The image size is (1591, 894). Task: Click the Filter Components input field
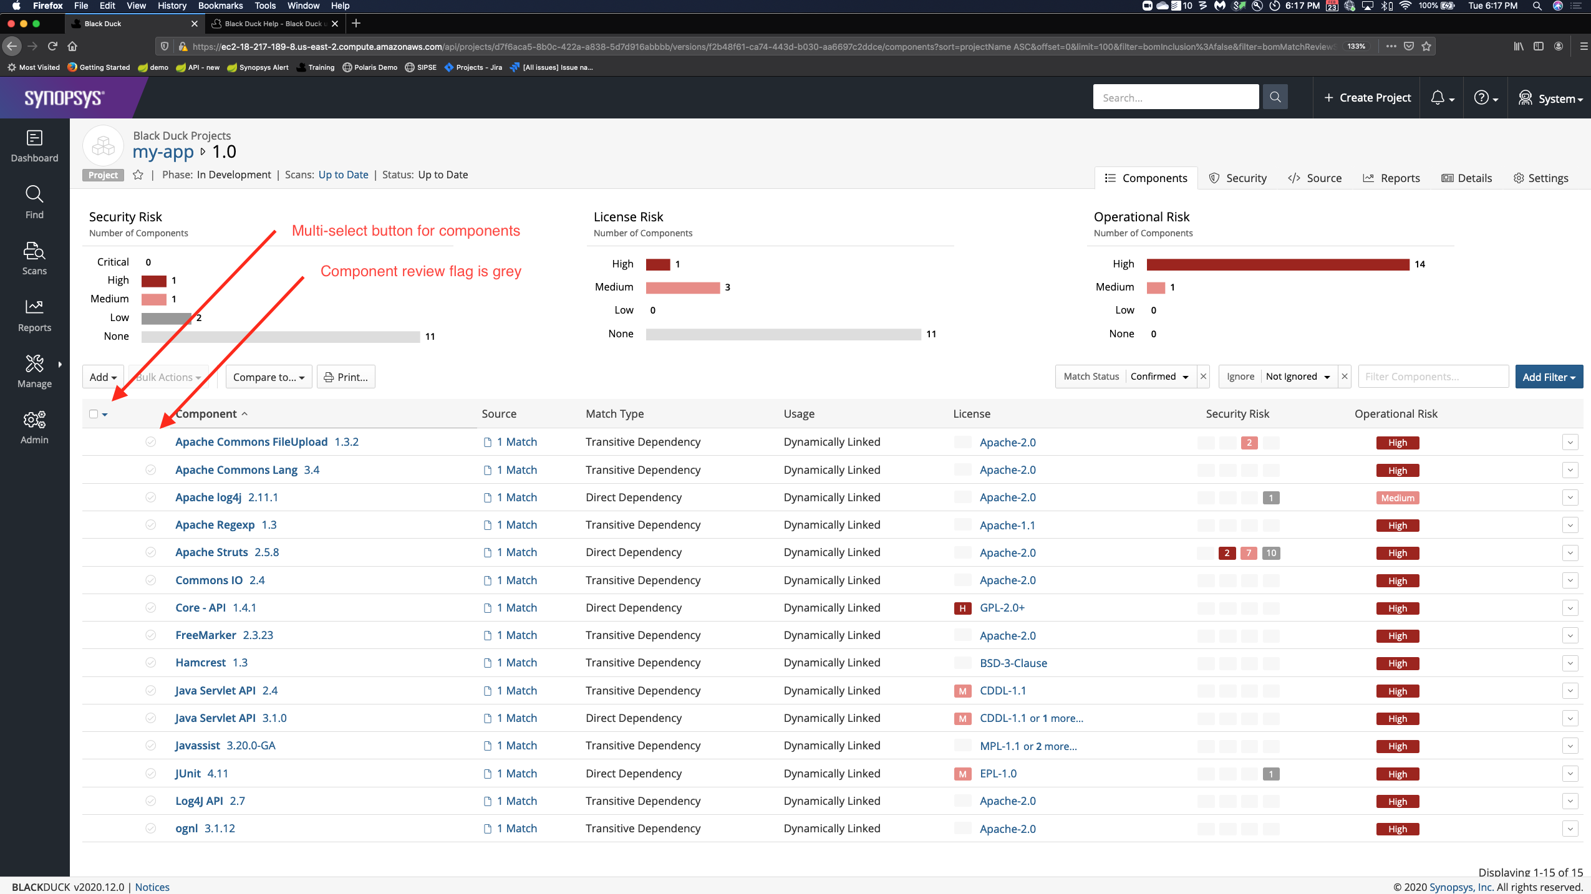(1433, 377)
